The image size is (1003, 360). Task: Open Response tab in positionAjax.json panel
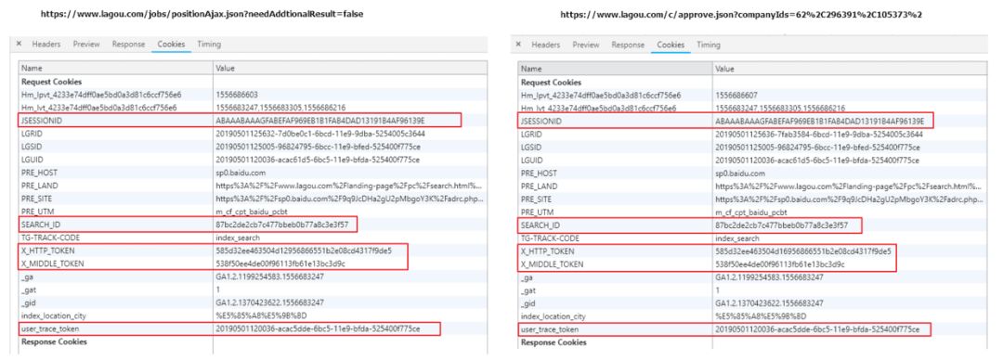pyautogui.click(x=128, y=45)
